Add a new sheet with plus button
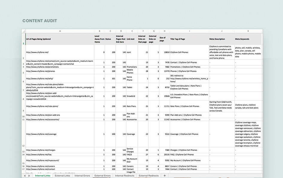The image size is (283, 178). point(165,176)
